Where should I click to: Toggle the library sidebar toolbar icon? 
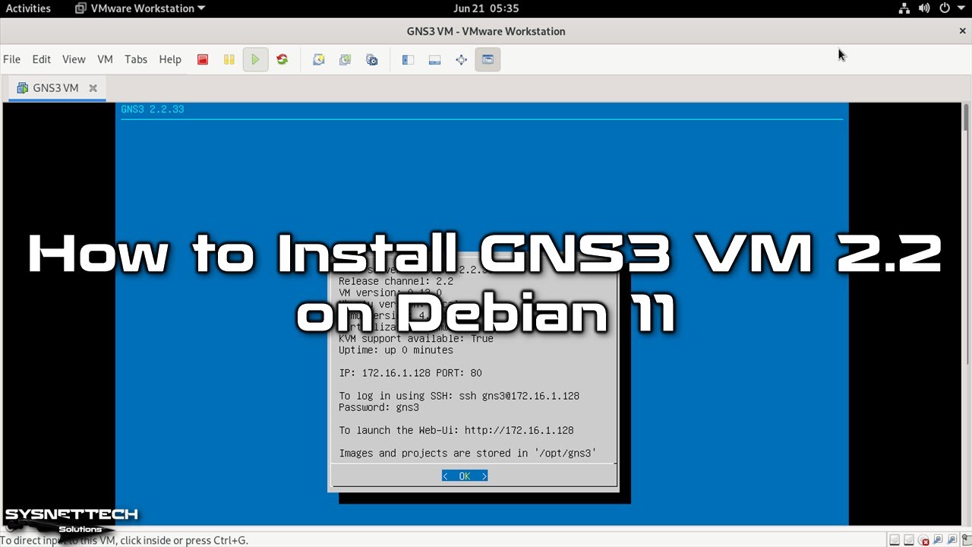pyautogui.click(x=408, y=59)
